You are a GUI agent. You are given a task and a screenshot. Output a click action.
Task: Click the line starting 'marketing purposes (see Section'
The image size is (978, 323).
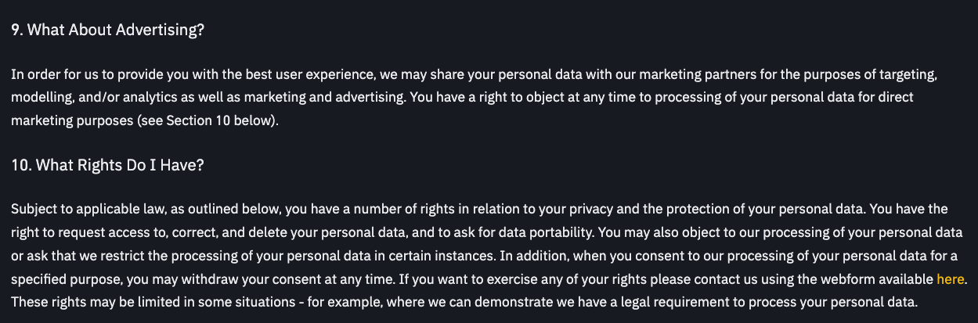click(145, 121)
